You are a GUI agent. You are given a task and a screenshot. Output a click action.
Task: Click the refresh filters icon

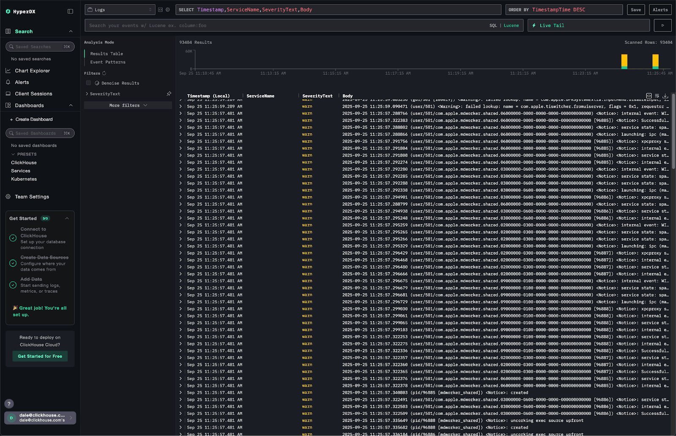(104, 73)
